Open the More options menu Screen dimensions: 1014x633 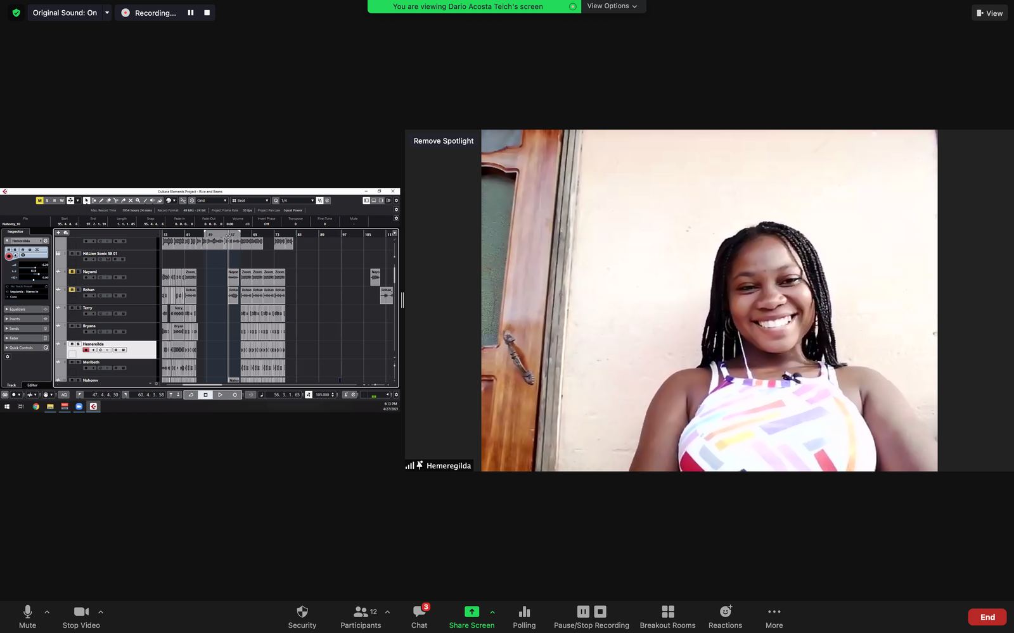click(x=774, y=617)
